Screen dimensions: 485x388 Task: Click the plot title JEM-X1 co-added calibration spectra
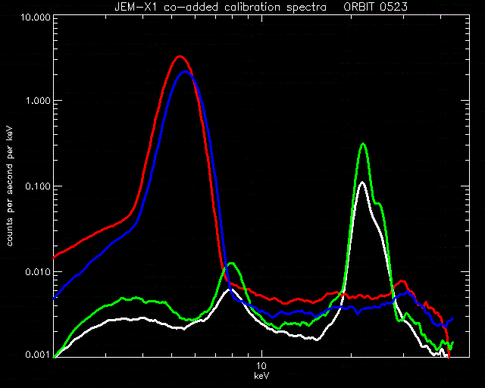coord(221,7)
